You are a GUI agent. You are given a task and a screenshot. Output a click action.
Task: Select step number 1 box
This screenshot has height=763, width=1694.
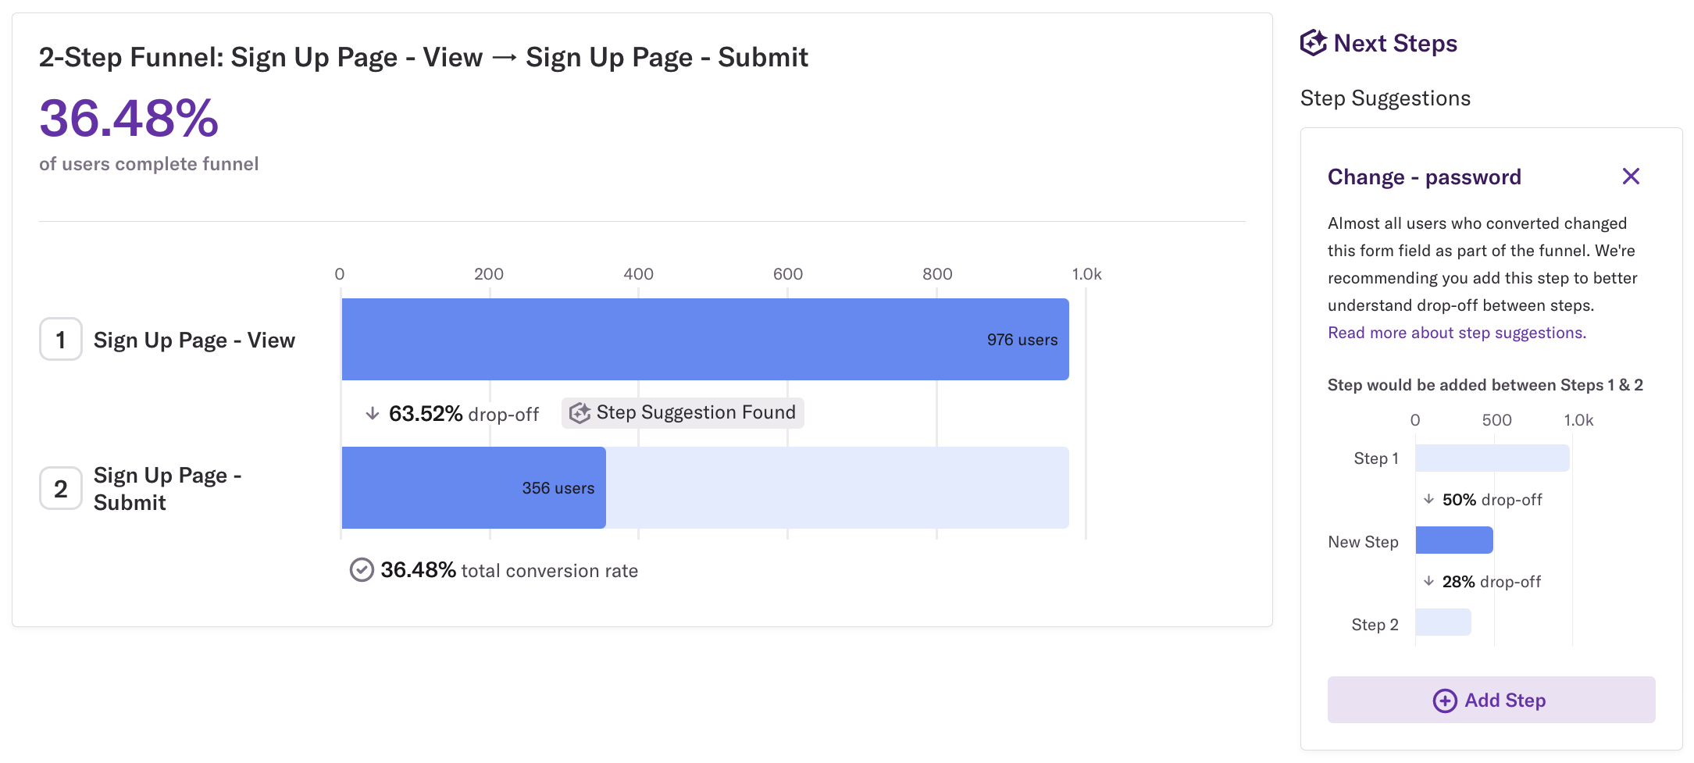pyautogui.click(x=61, y=339)
